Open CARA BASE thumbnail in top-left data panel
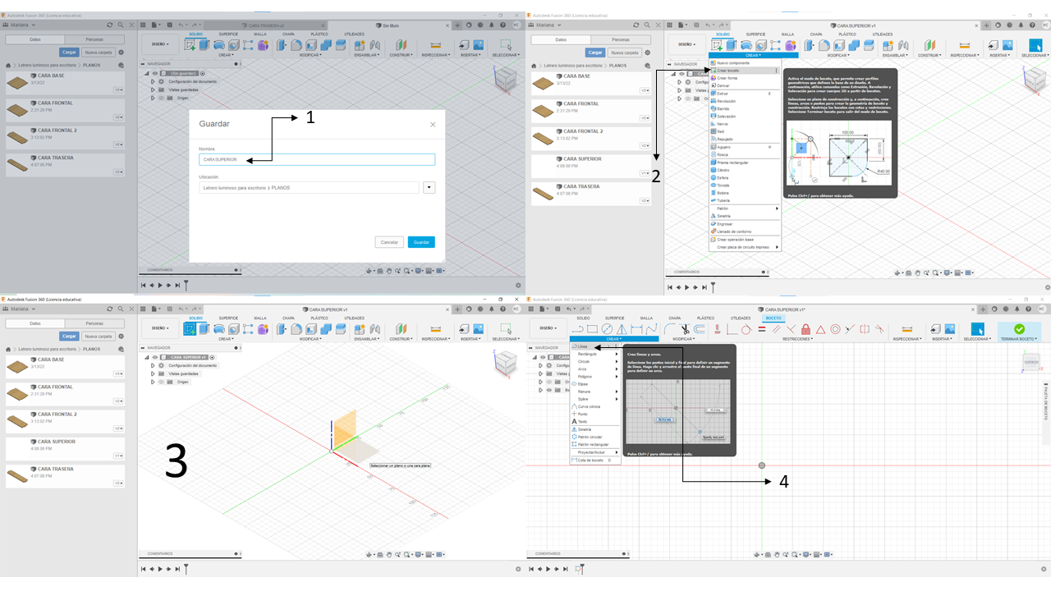The image size is (1051, 591). 17,81
